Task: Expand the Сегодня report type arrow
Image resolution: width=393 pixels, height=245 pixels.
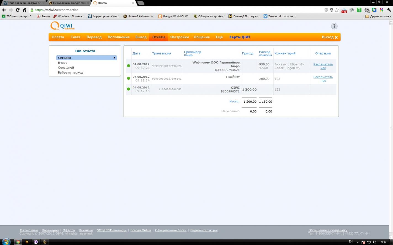Action: click(114, 58)
